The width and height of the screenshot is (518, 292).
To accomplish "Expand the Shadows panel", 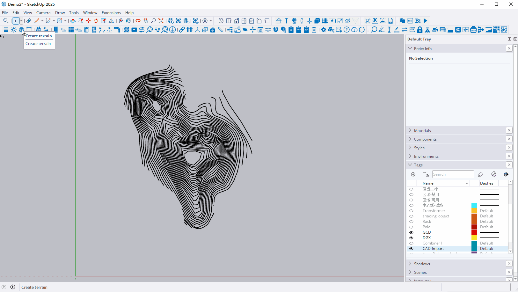I will pos(422,264).
